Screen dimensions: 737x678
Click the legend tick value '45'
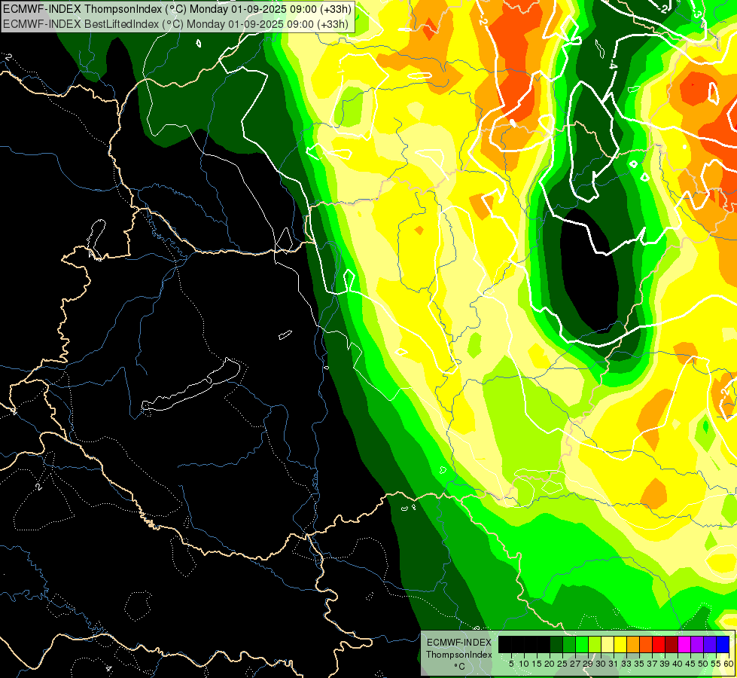coord(690,664)
